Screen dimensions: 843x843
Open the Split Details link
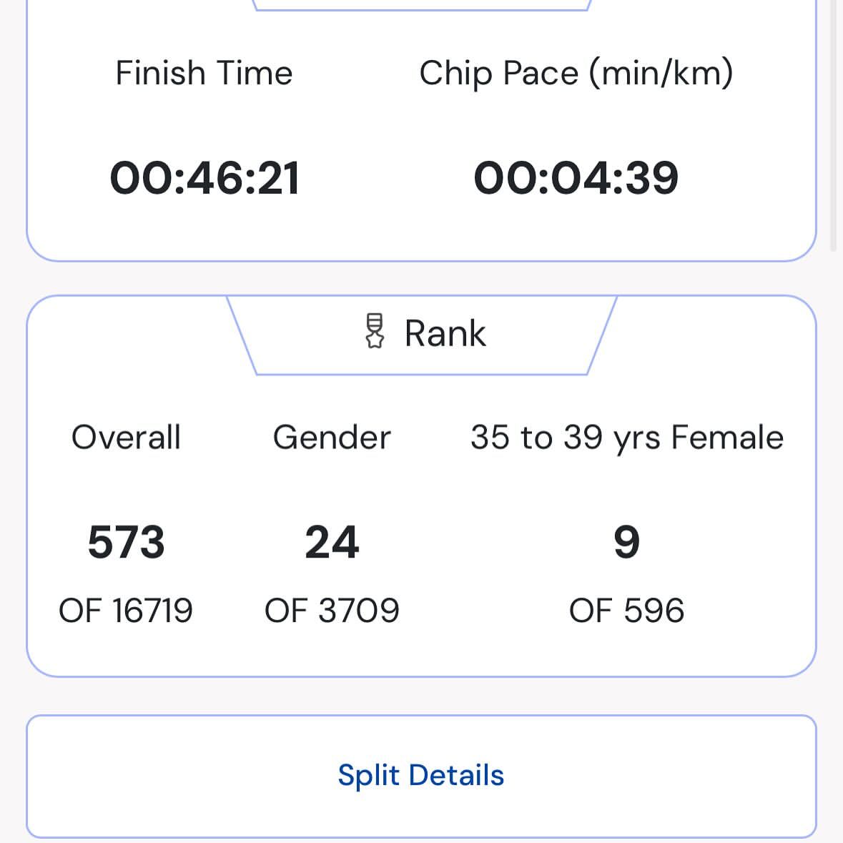point(421,775)
